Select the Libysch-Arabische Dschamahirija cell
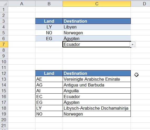 pos(97,108)
